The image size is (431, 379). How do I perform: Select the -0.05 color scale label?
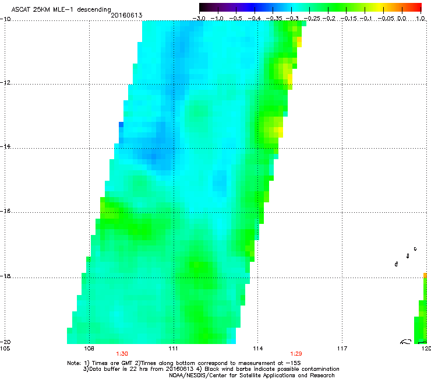pos(387,19)
